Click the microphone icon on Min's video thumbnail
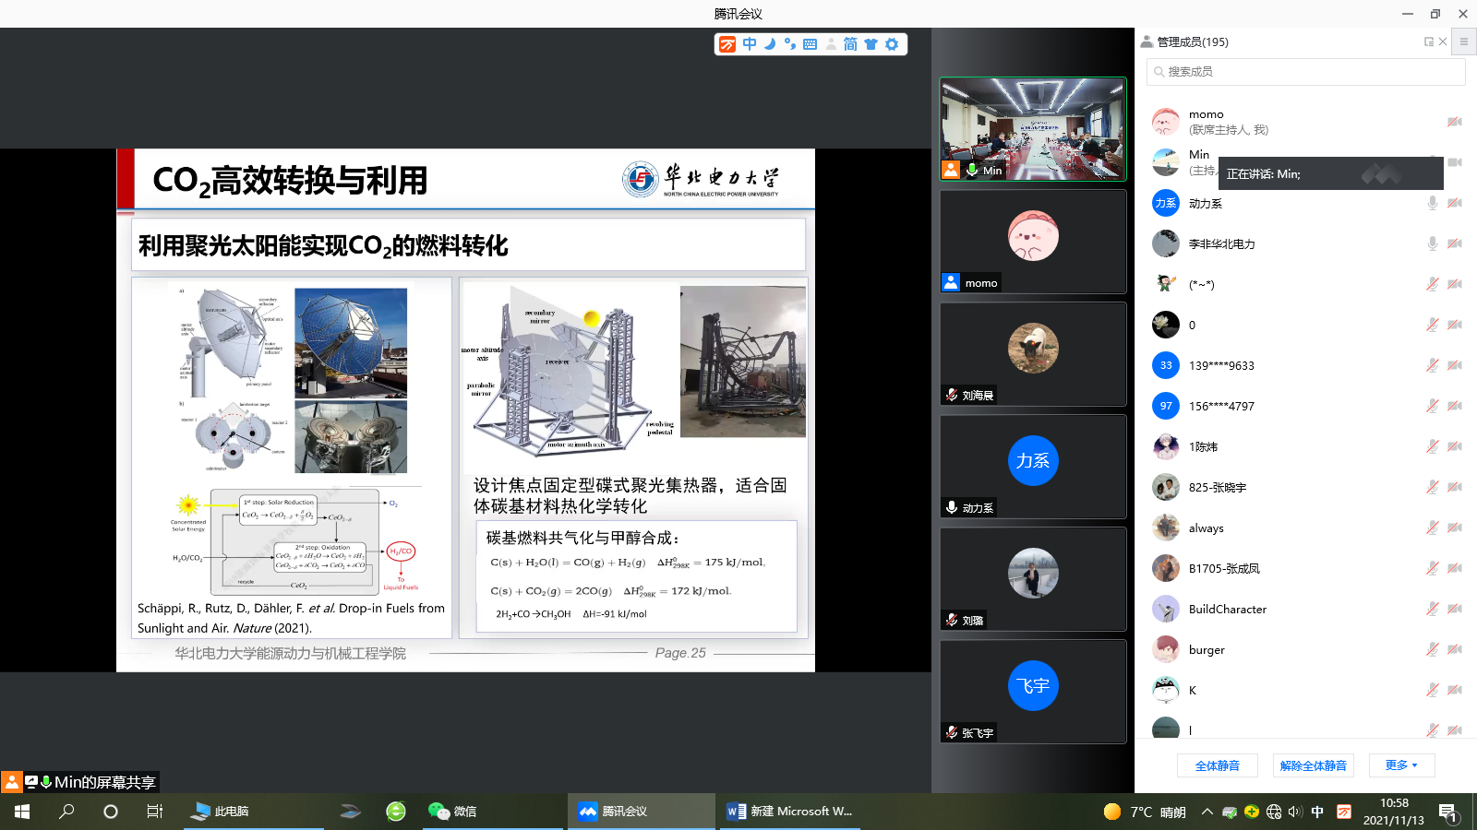The height and width of the screenshot is (830, 1477). click(970, 170)
